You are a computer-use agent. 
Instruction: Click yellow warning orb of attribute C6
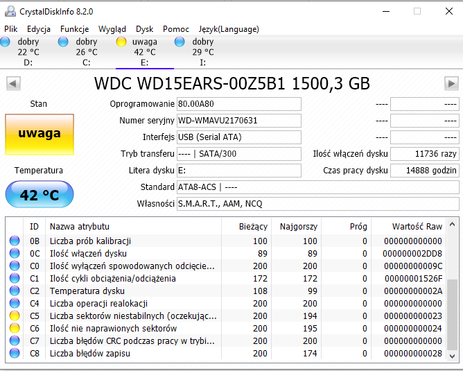[x=15, y=328]
